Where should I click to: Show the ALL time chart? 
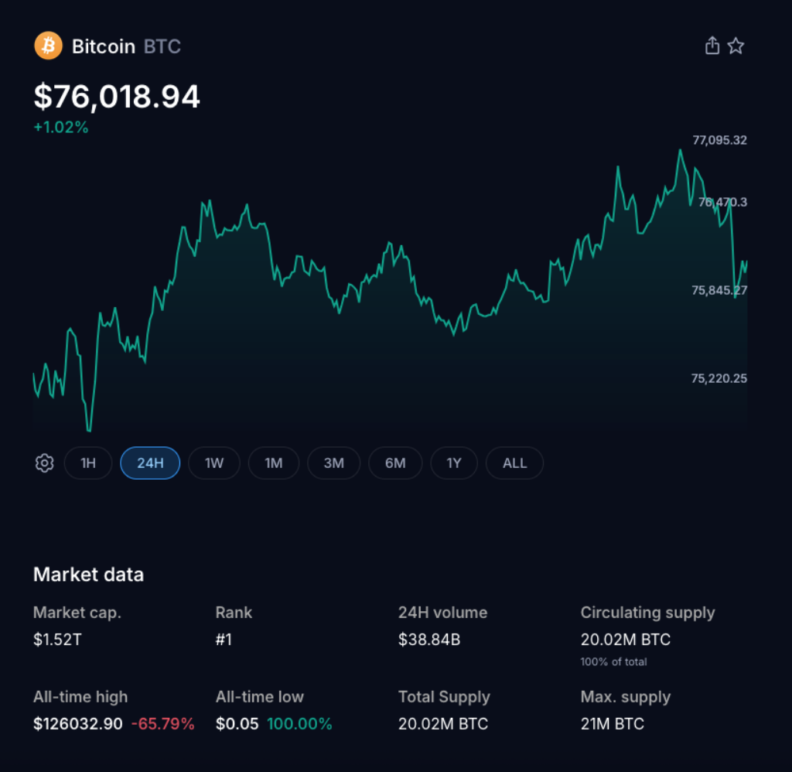click(514, 463)
